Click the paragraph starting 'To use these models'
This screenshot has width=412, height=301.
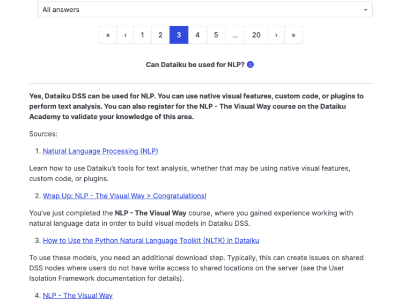196,268
